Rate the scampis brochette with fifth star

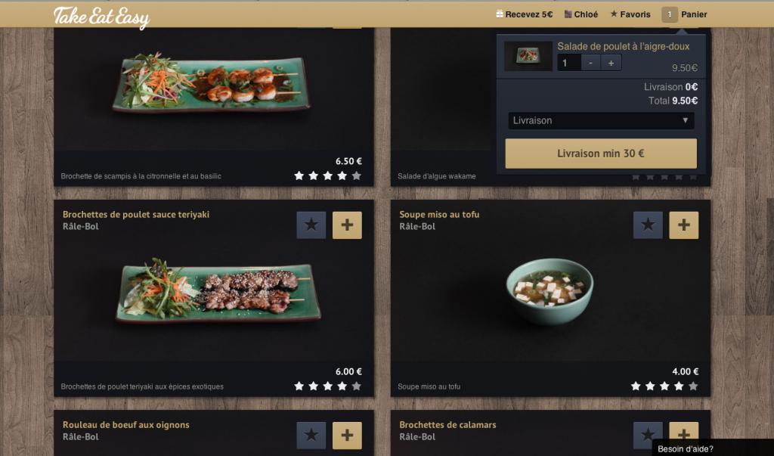click(x=357, y=175)
